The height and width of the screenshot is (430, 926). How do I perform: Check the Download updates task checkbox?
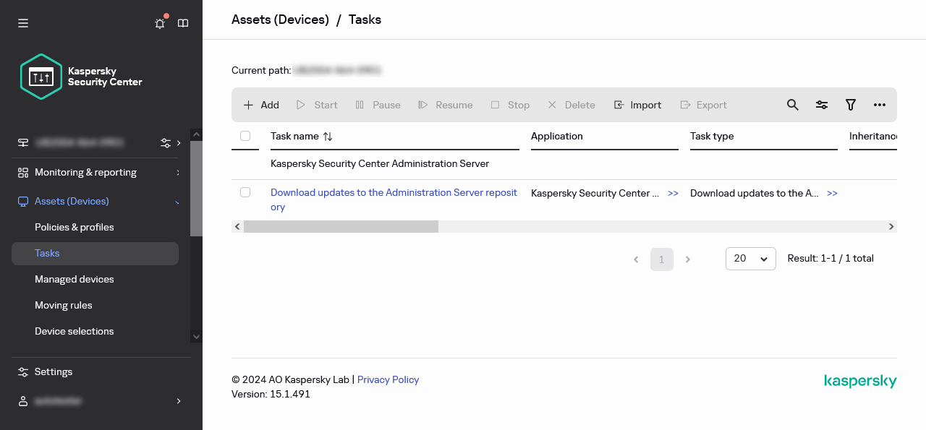click(245, 192)
